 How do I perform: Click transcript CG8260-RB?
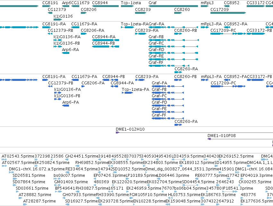(x=178, y=34)
